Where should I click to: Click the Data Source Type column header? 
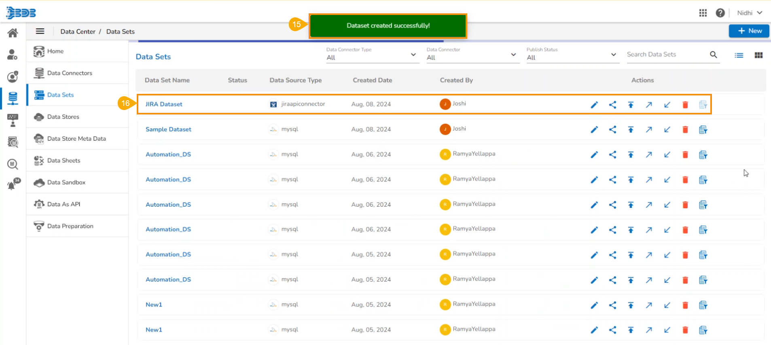296,80
